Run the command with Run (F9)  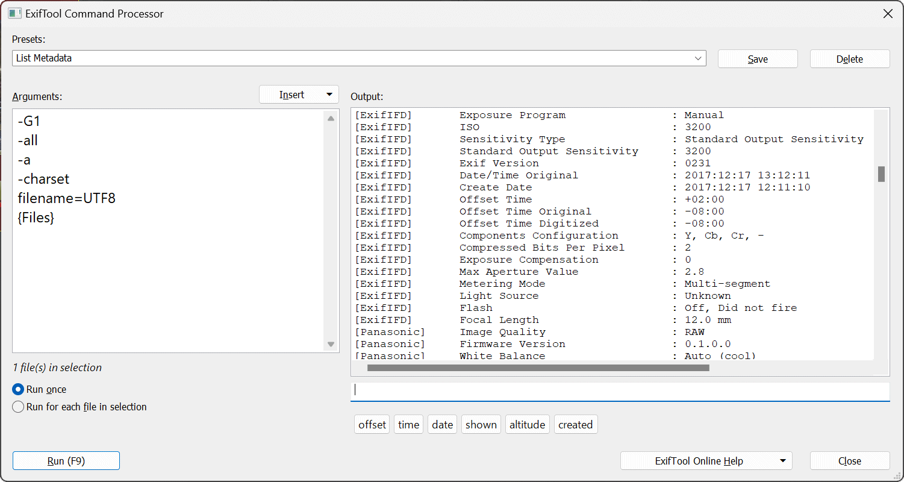point(66,461)
